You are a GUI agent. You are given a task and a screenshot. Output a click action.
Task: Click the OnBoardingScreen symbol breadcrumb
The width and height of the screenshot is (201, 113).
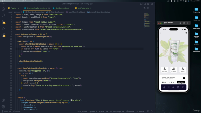56,12
